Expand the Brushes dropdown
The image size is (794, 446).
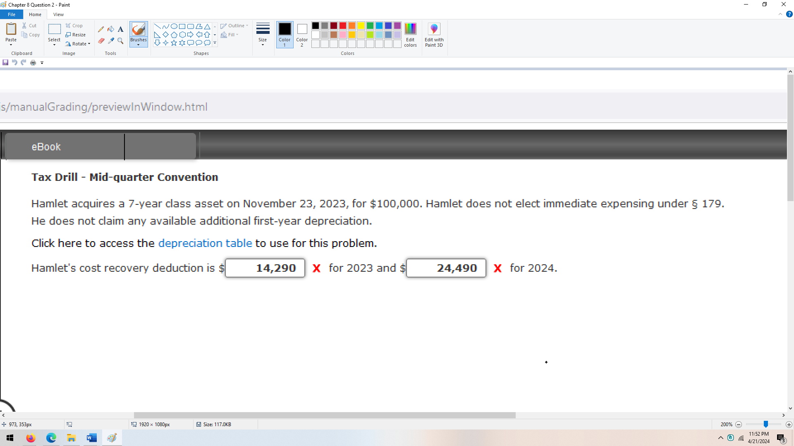138,44
